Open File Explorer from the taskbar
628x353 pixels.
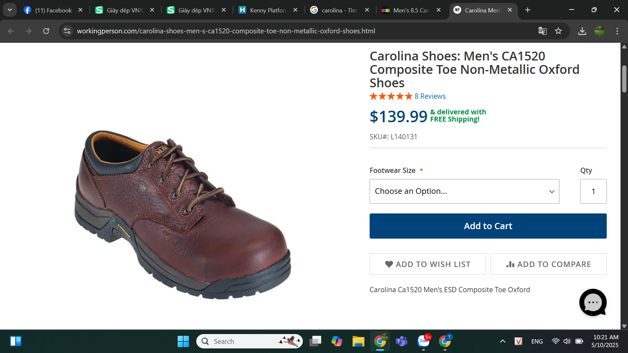pyautogui.click(x=358, y=342)
